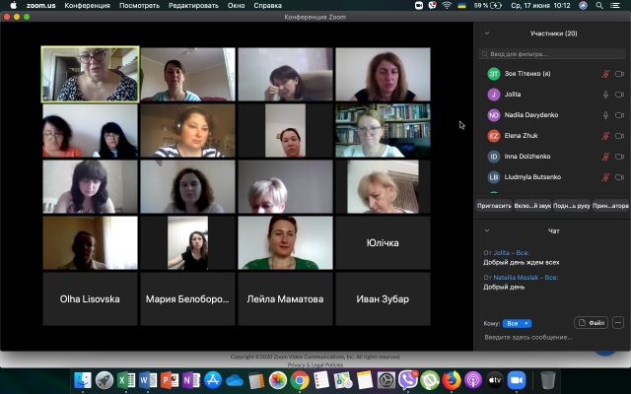Toggle Inna Dolzhenko's muted microphone
The image size is (631, 394).
[605, 157]
